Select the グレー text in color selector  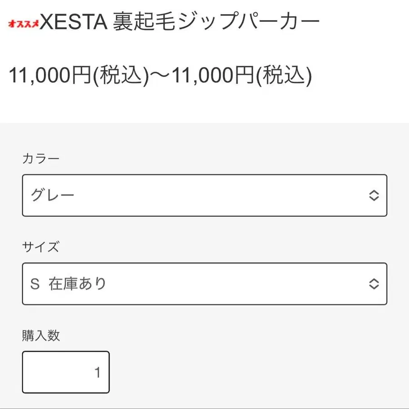[52, 195]
